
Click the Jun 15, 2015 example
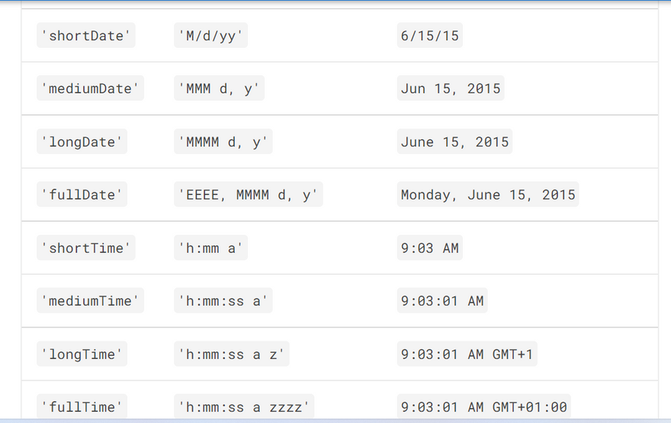pyautogui.click(x=451, y=88)
